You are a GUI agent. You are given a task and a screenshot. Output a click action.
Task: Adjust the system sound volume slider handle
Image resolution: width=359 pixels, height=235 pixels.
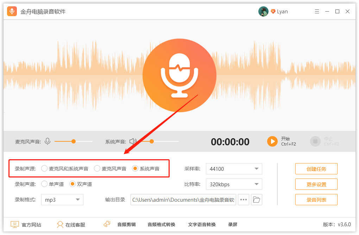pyautogui.click(x=152, y=141)
